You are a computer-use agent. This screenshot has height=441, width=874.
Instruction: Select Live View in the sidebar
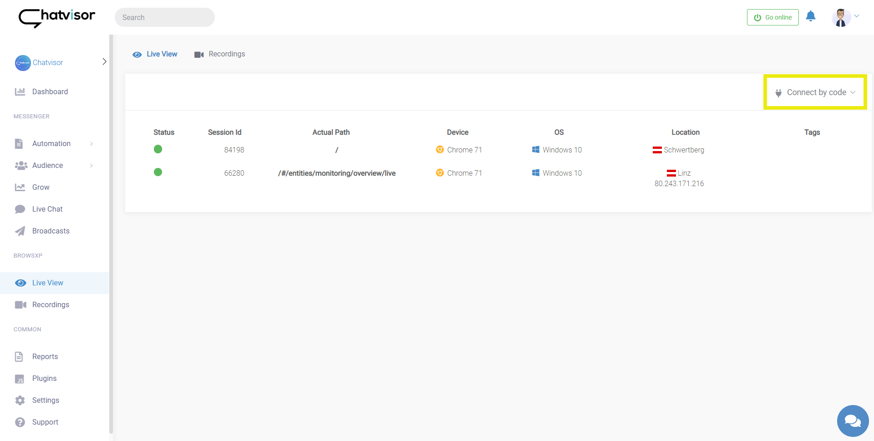(x=48, y=283)
